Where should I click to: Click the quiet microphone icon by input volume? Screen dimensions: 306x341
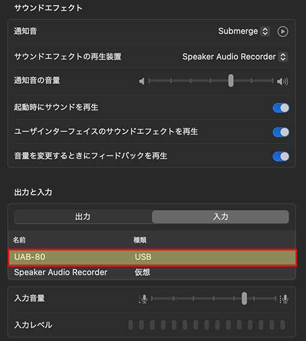[x=143, y=299]
